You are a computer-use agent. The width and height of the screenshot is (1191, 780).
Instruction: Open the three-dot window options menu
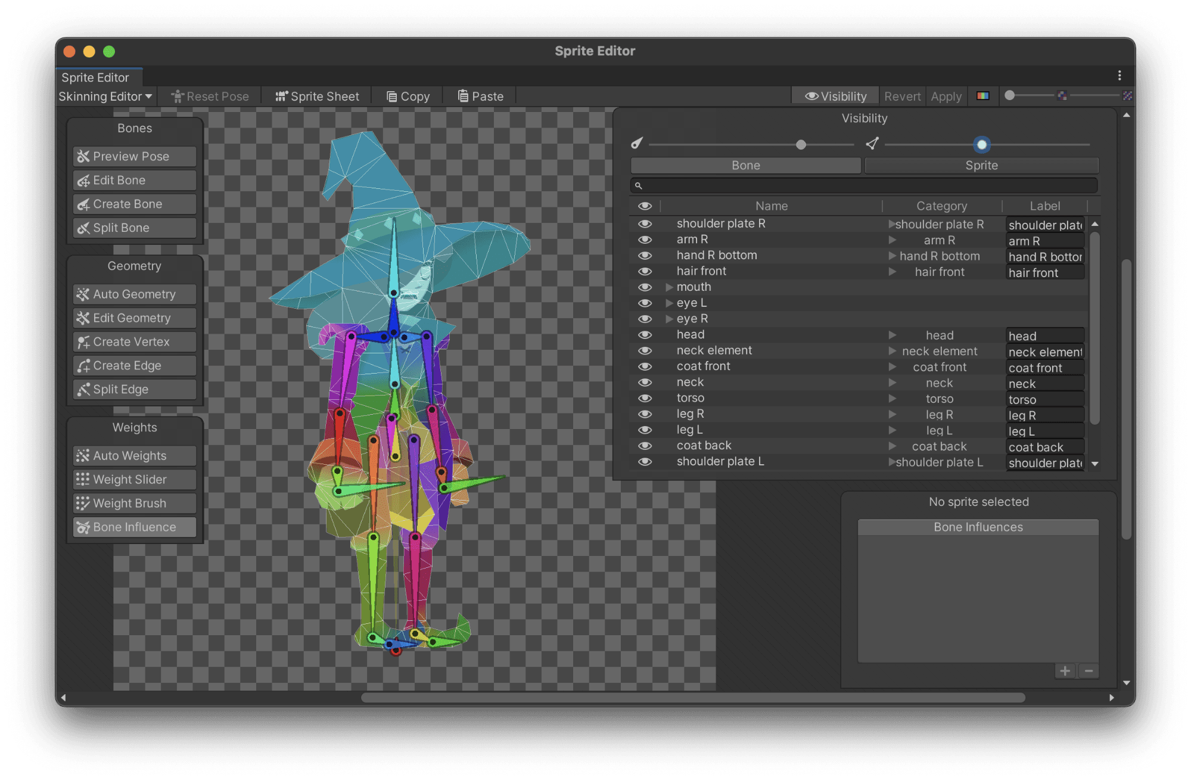1120,75
